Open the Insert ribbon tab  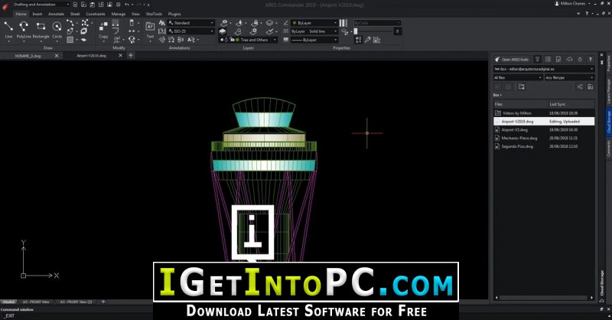click(x=37, y=14)
